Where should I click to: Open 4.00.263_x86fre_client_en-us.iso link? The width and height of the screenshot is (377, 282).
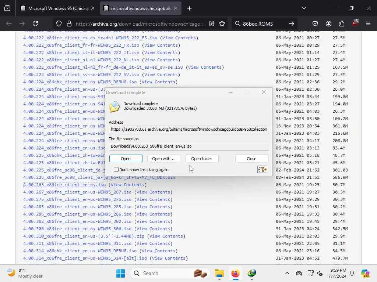click(64, 185)
